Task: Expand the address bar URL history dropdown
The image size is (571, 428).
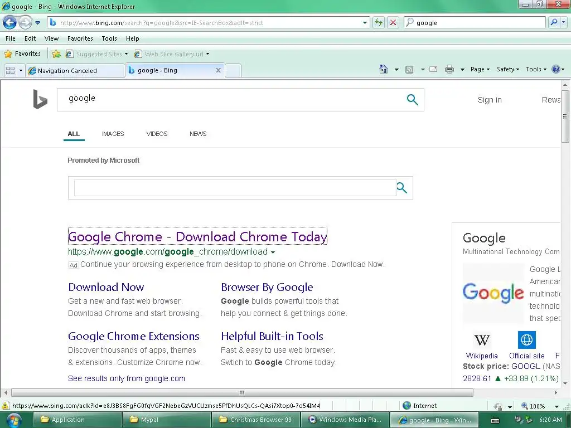Action: pos(365,22)
